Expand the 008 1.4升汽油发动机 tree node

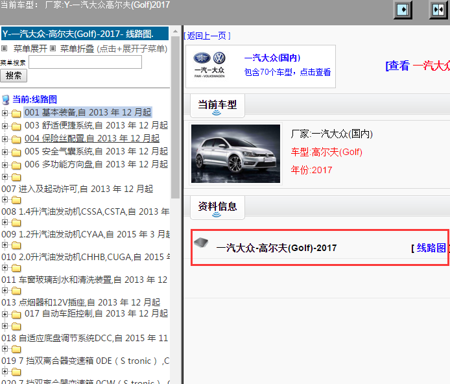[x=5, y=200]
